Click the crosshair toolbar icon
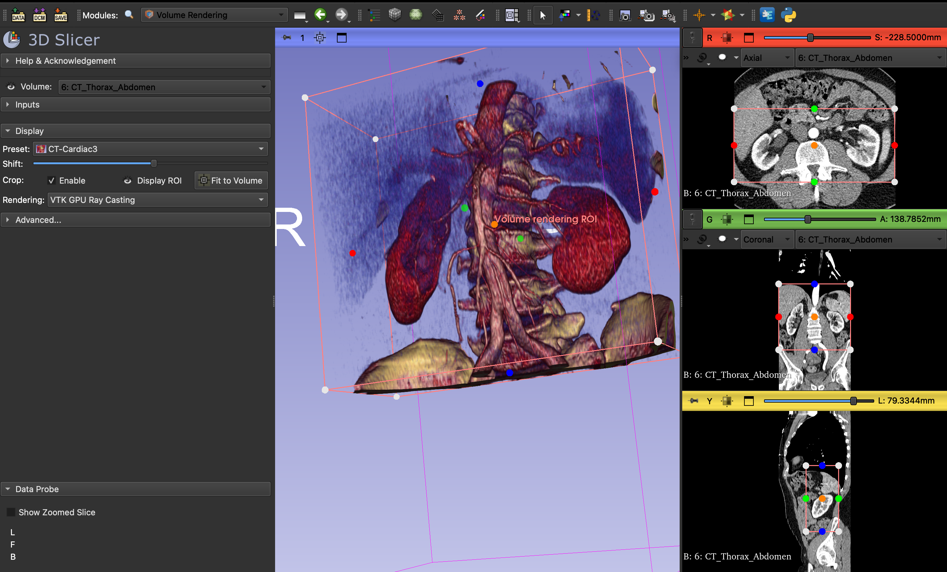 click(699, 15)
